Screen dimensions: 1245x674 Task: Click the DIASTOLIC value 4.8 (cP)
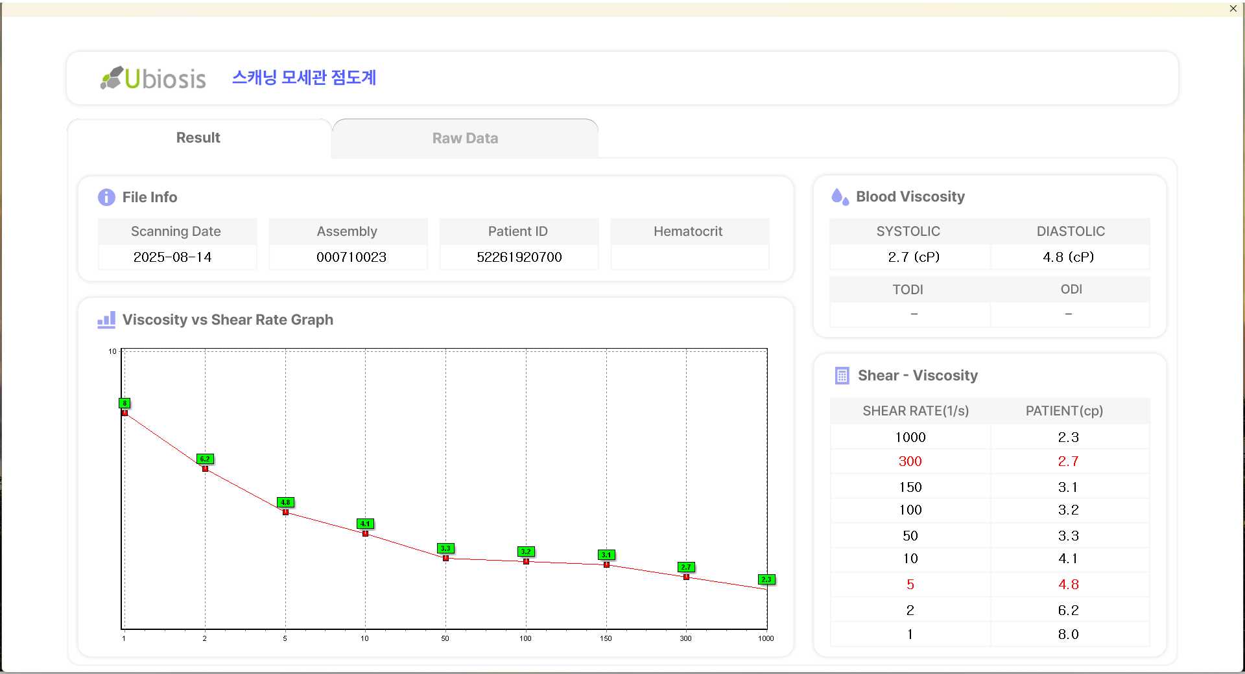click(x=1068, y=257)
